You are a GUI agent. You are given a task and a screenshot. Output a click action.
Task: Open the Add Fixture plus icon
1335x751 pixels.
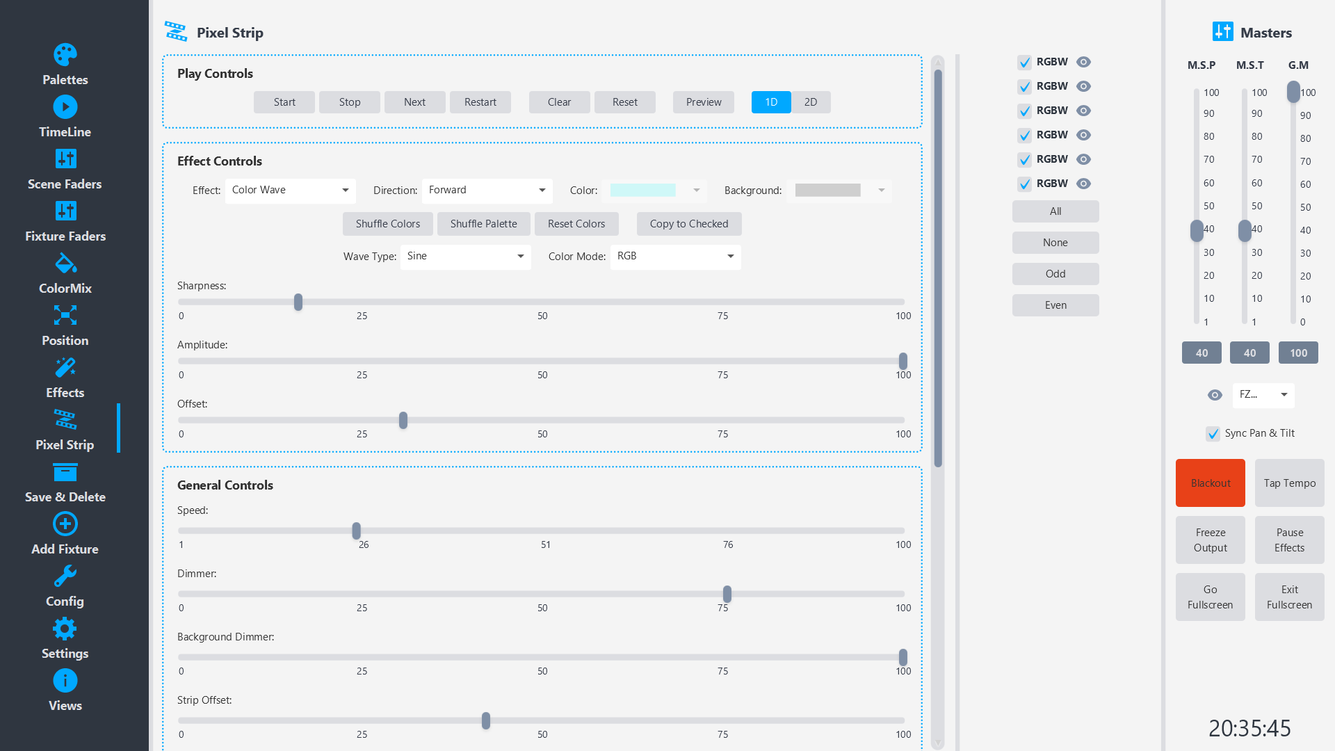pos(65,524)
